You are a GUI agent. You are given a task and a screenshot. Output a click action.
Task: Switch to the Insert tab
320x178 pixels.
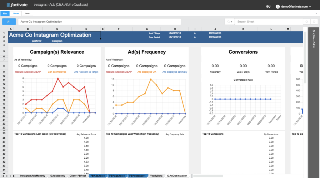27,13
